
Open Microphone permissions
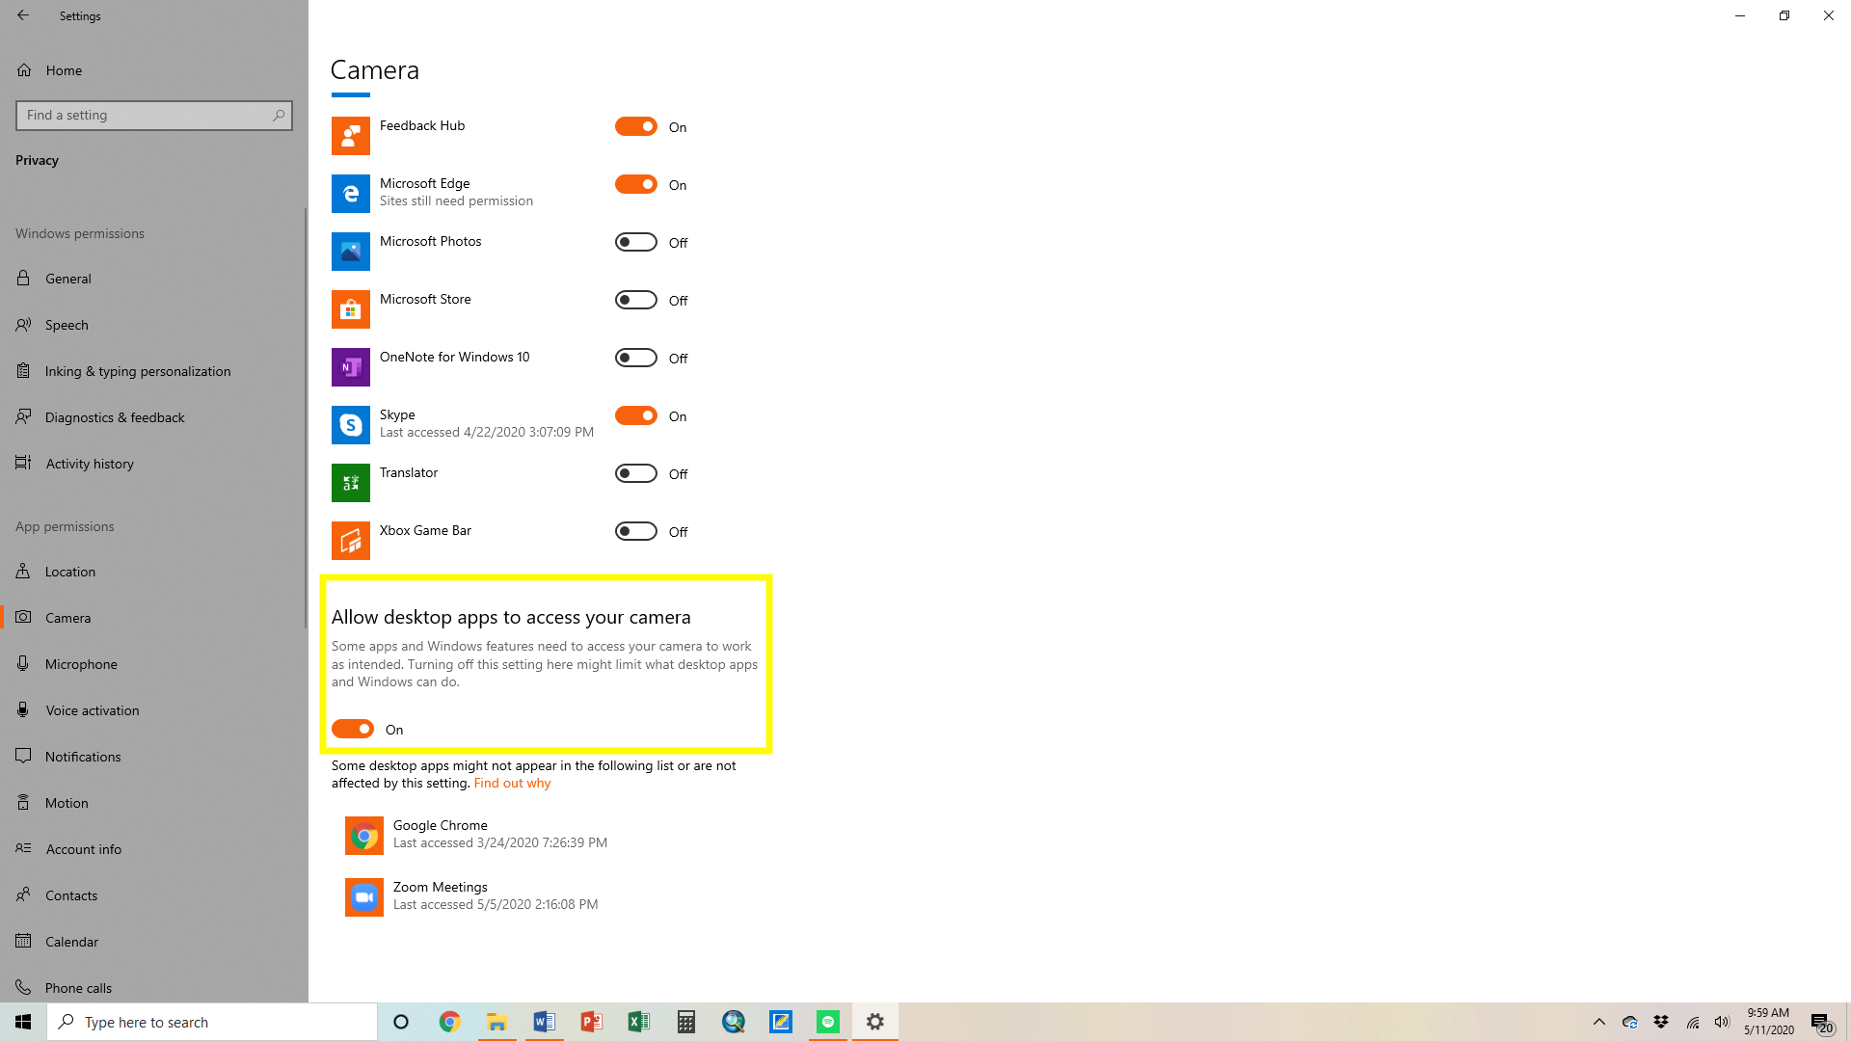click(154, 664)
